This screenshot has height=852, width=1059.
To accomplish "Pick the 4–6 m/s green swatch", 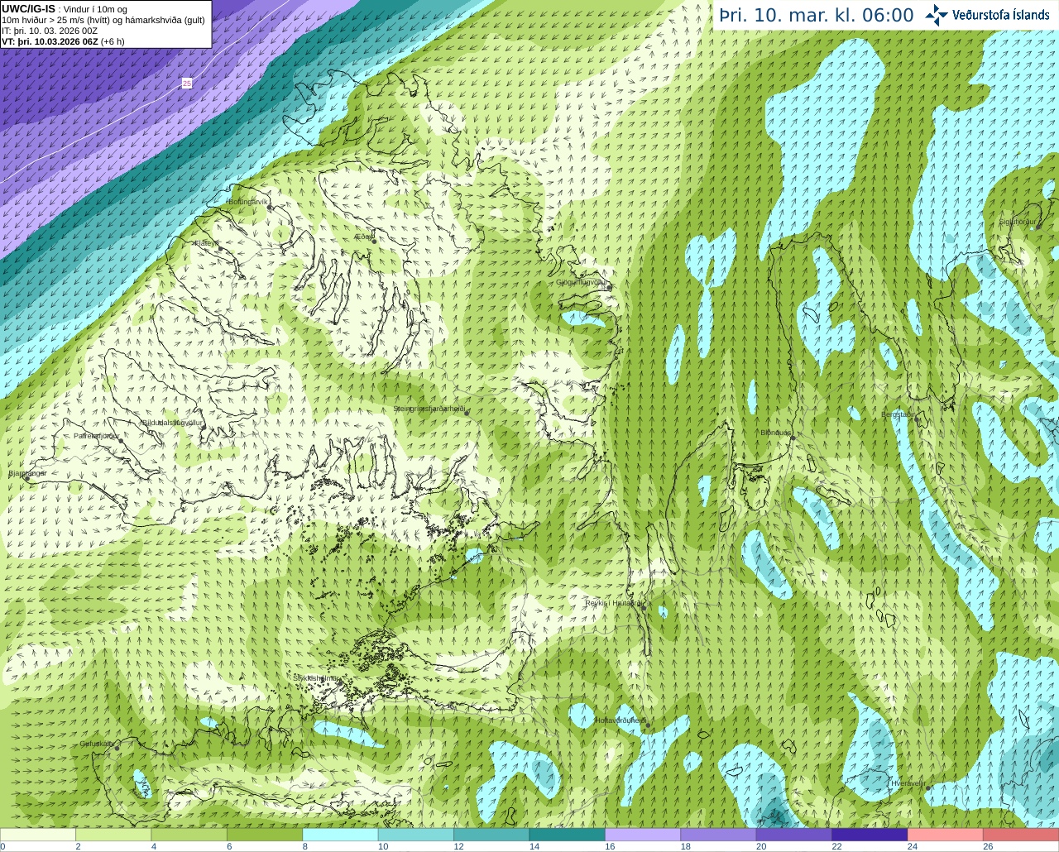I will point(189,835).
